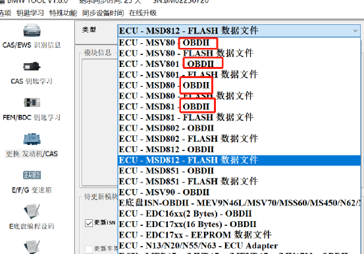Select the CAS key learning icon
This screenshot has width=364, height=254.
click(x=32, y=67)
